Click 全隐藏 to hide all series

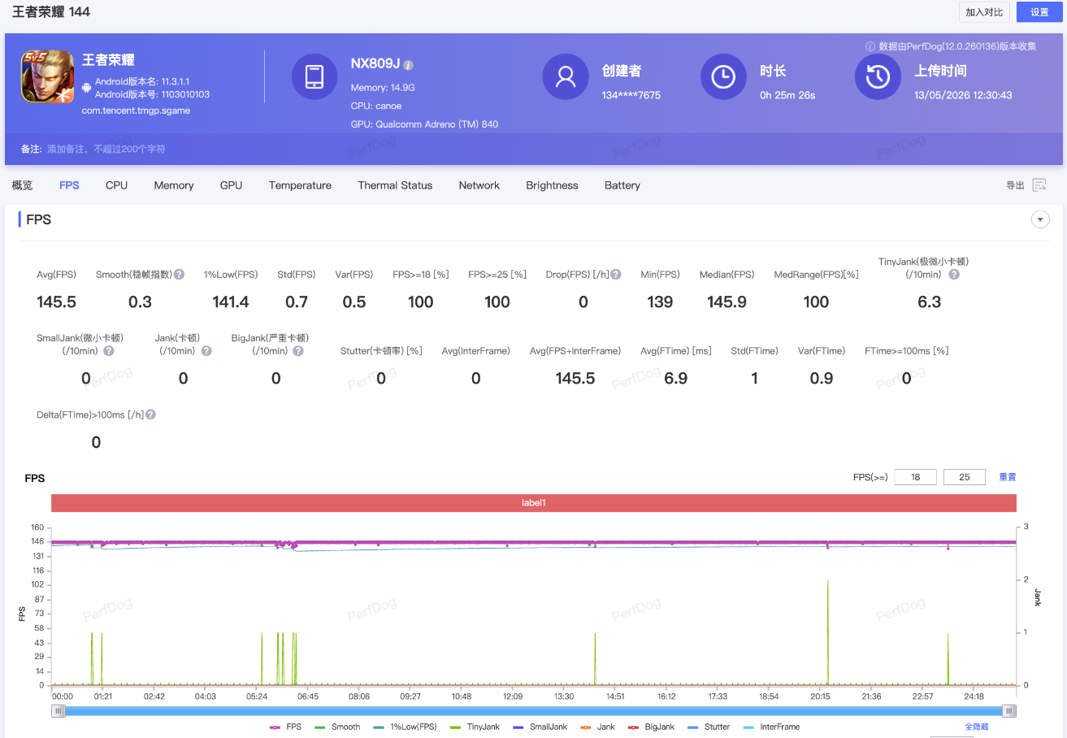click(976, 727)
